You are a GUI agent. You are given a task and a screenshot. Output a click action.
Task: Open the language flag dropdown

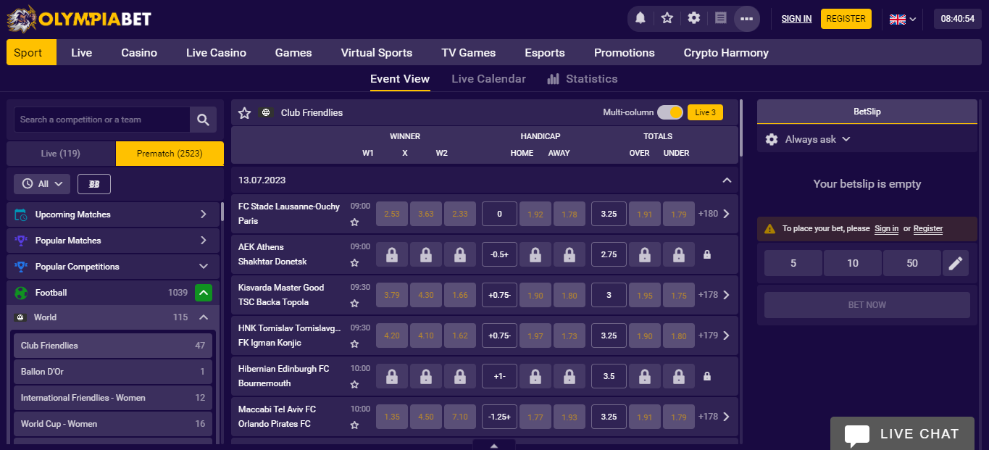pos(902,19)
